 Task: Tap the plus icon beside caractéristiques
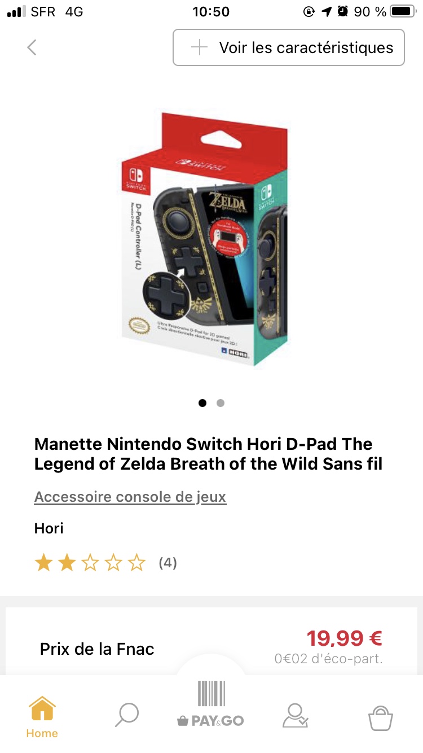[x=199, y=47]
